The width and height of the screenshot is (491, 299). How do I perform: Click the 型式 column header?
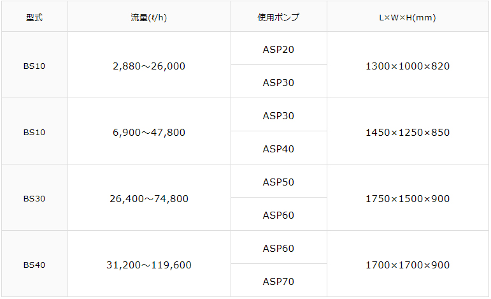coord(34,18)
